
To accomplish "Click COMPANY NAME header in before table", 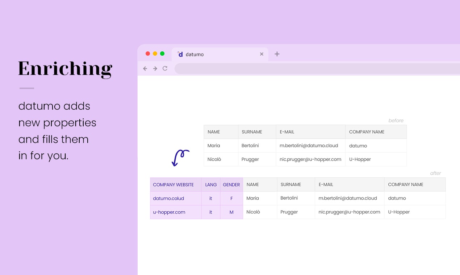I will (x=376, y=132).
